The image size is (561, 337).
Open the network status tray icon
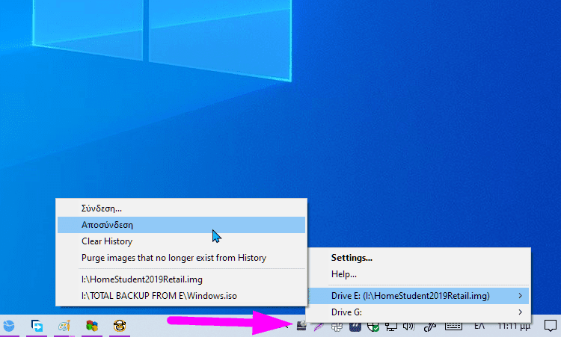(390, 326)
